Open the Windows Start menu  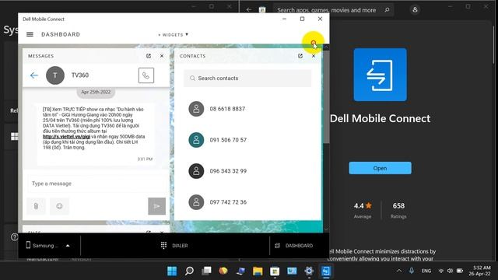pyautogui.click(x=172, y=271)
